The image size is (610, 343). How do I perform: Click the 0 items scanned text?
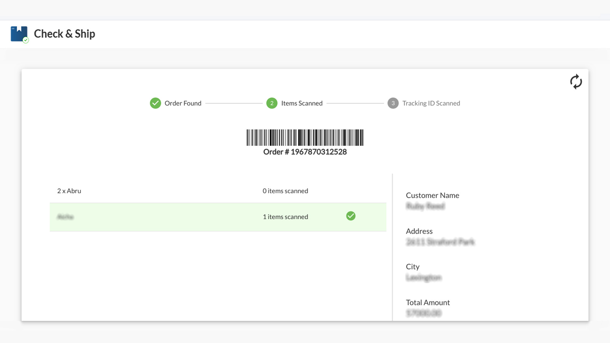click(285, 191)
